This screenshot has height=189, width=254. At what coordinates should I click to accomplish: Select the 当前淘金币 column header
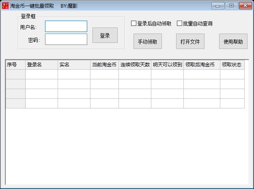(x=104, y=65)
